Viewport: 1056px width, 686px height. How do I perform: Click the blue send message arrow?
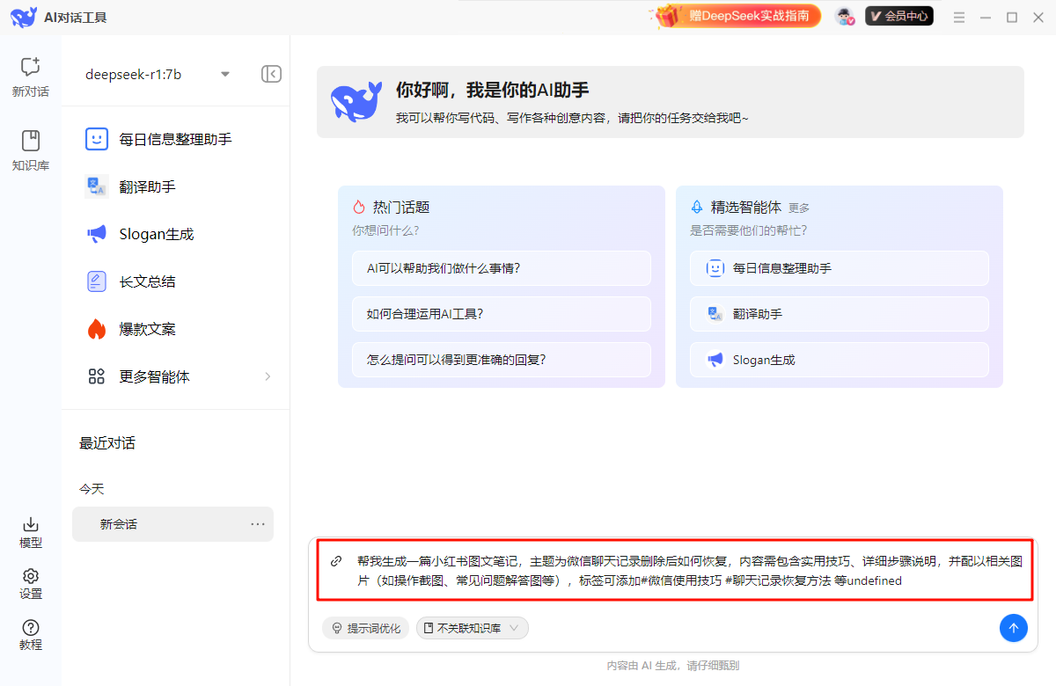pyautogui.click(x=1013, y=628)
